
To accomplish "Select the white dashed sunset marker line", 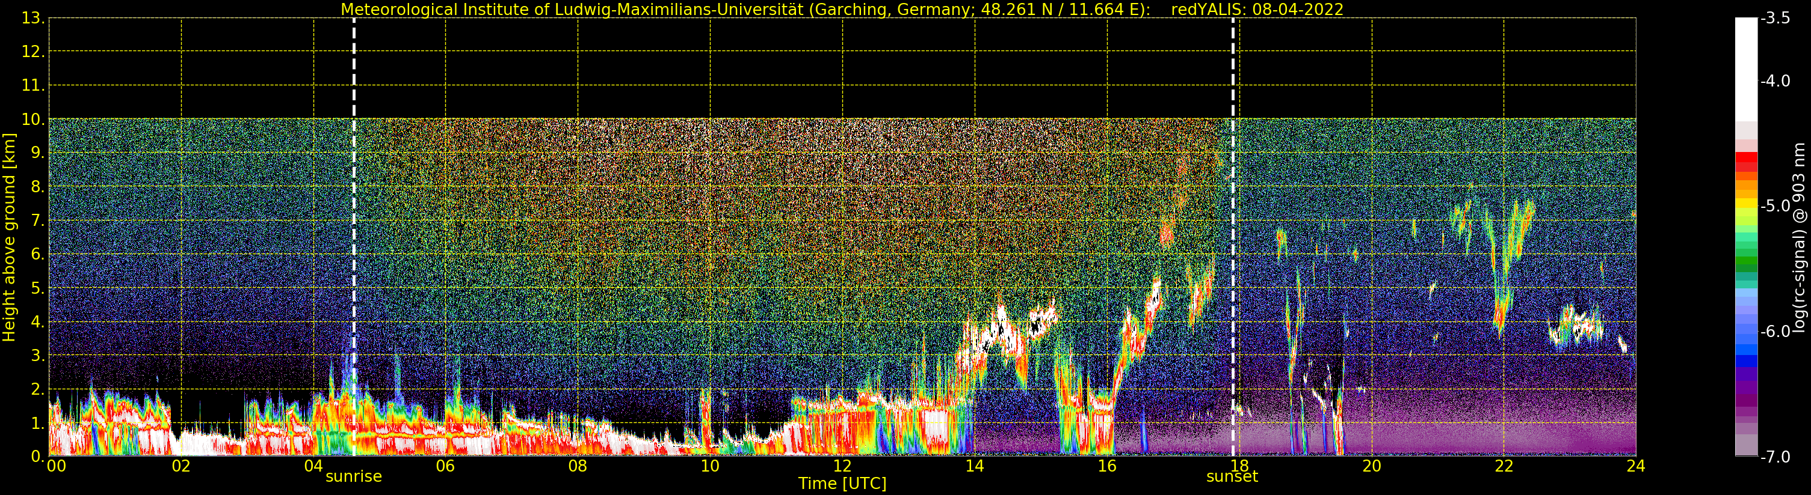I will point(1233,237).
